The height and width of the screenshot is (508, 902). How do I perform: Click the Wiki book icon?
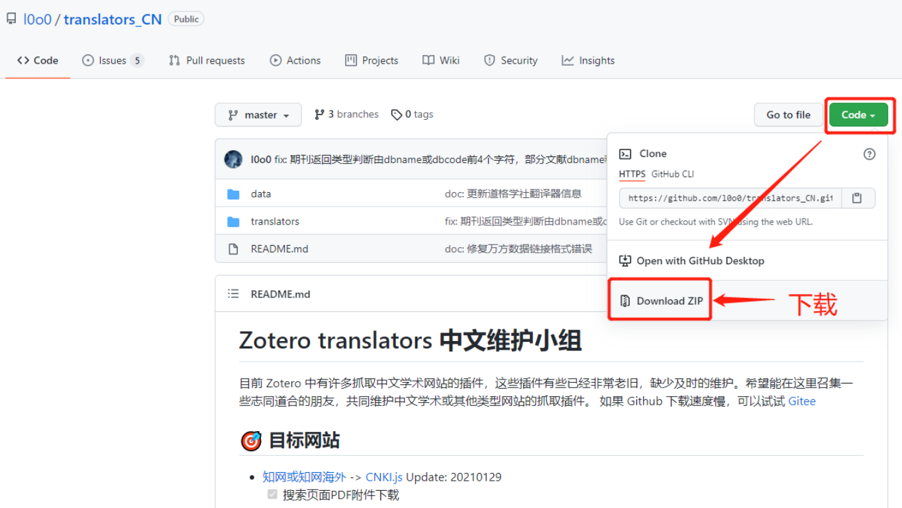tap(428, 60)
